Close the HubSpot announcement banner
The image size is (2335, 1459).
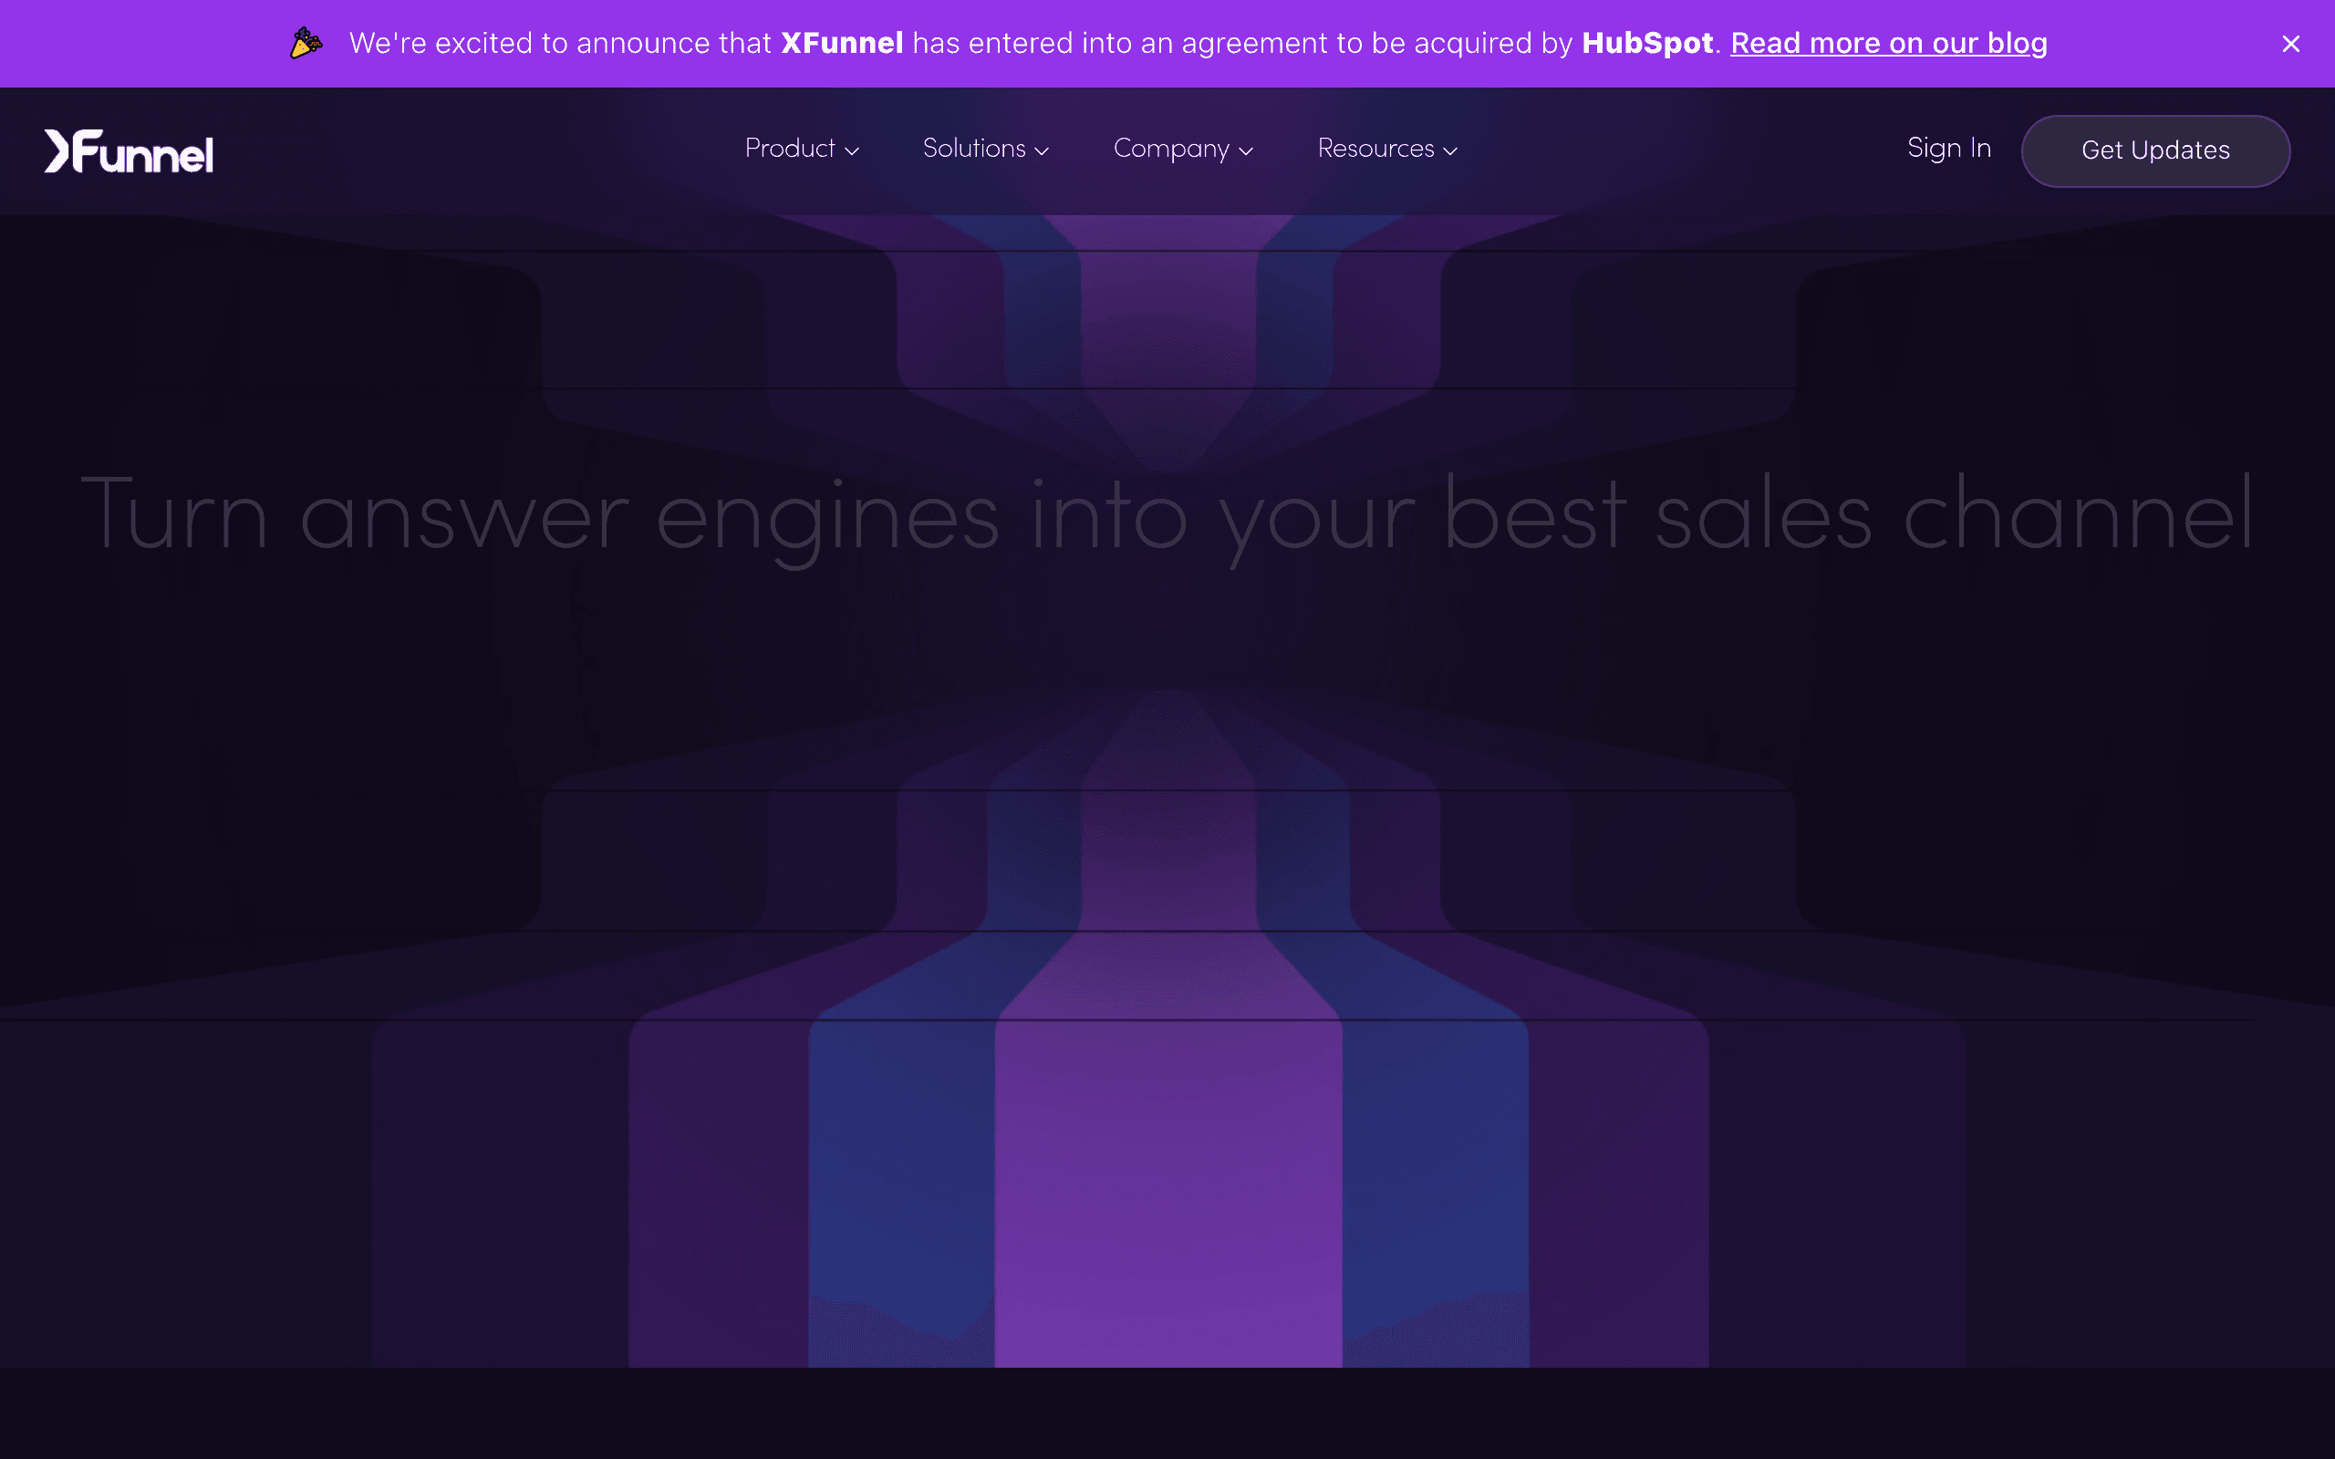[x=2290, y=44]
